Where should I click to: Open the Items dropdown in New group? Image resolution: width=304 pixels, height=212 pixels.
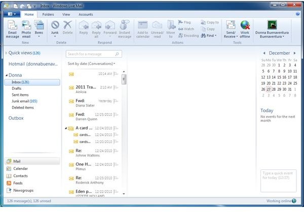pos(39,29)
